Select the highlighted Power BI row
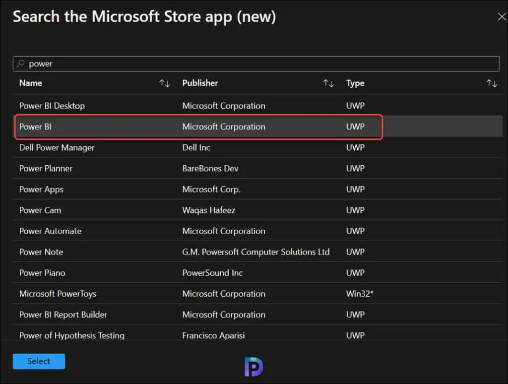Viewport: 508px width, 384px height. pos(257,127)
